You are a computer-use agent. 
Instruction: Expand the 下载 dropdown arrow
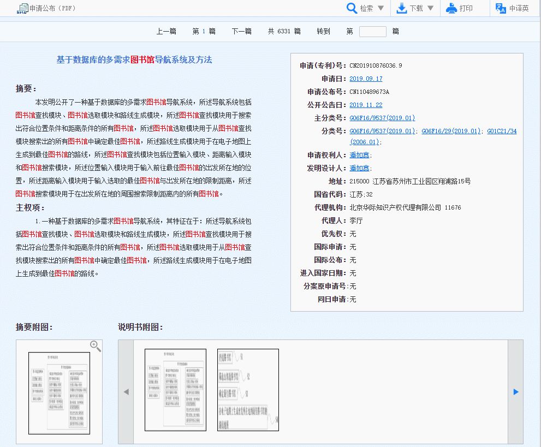[x=430, y=8]
